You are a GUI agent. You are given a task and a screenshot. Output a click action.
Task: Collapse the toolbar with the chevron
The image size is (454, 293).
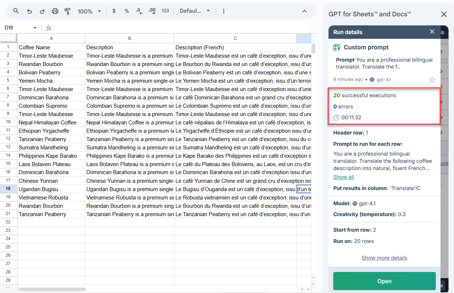coord(304,11)
